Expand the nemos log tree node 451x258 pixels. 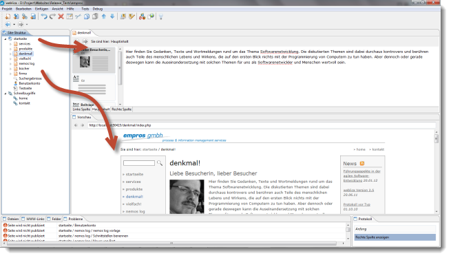[x=10, y=64]
